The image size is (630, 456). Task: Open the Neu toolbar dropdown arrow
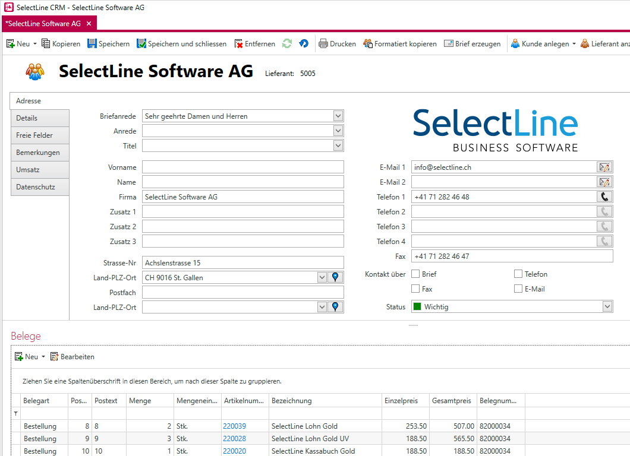click(x=35, y=44)
